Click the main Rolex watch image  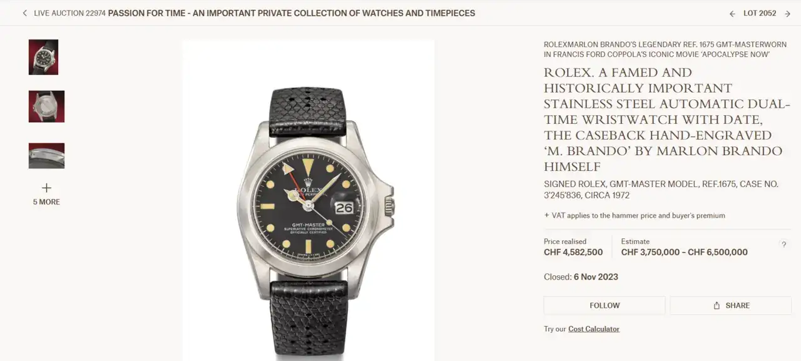click(309, 200)
